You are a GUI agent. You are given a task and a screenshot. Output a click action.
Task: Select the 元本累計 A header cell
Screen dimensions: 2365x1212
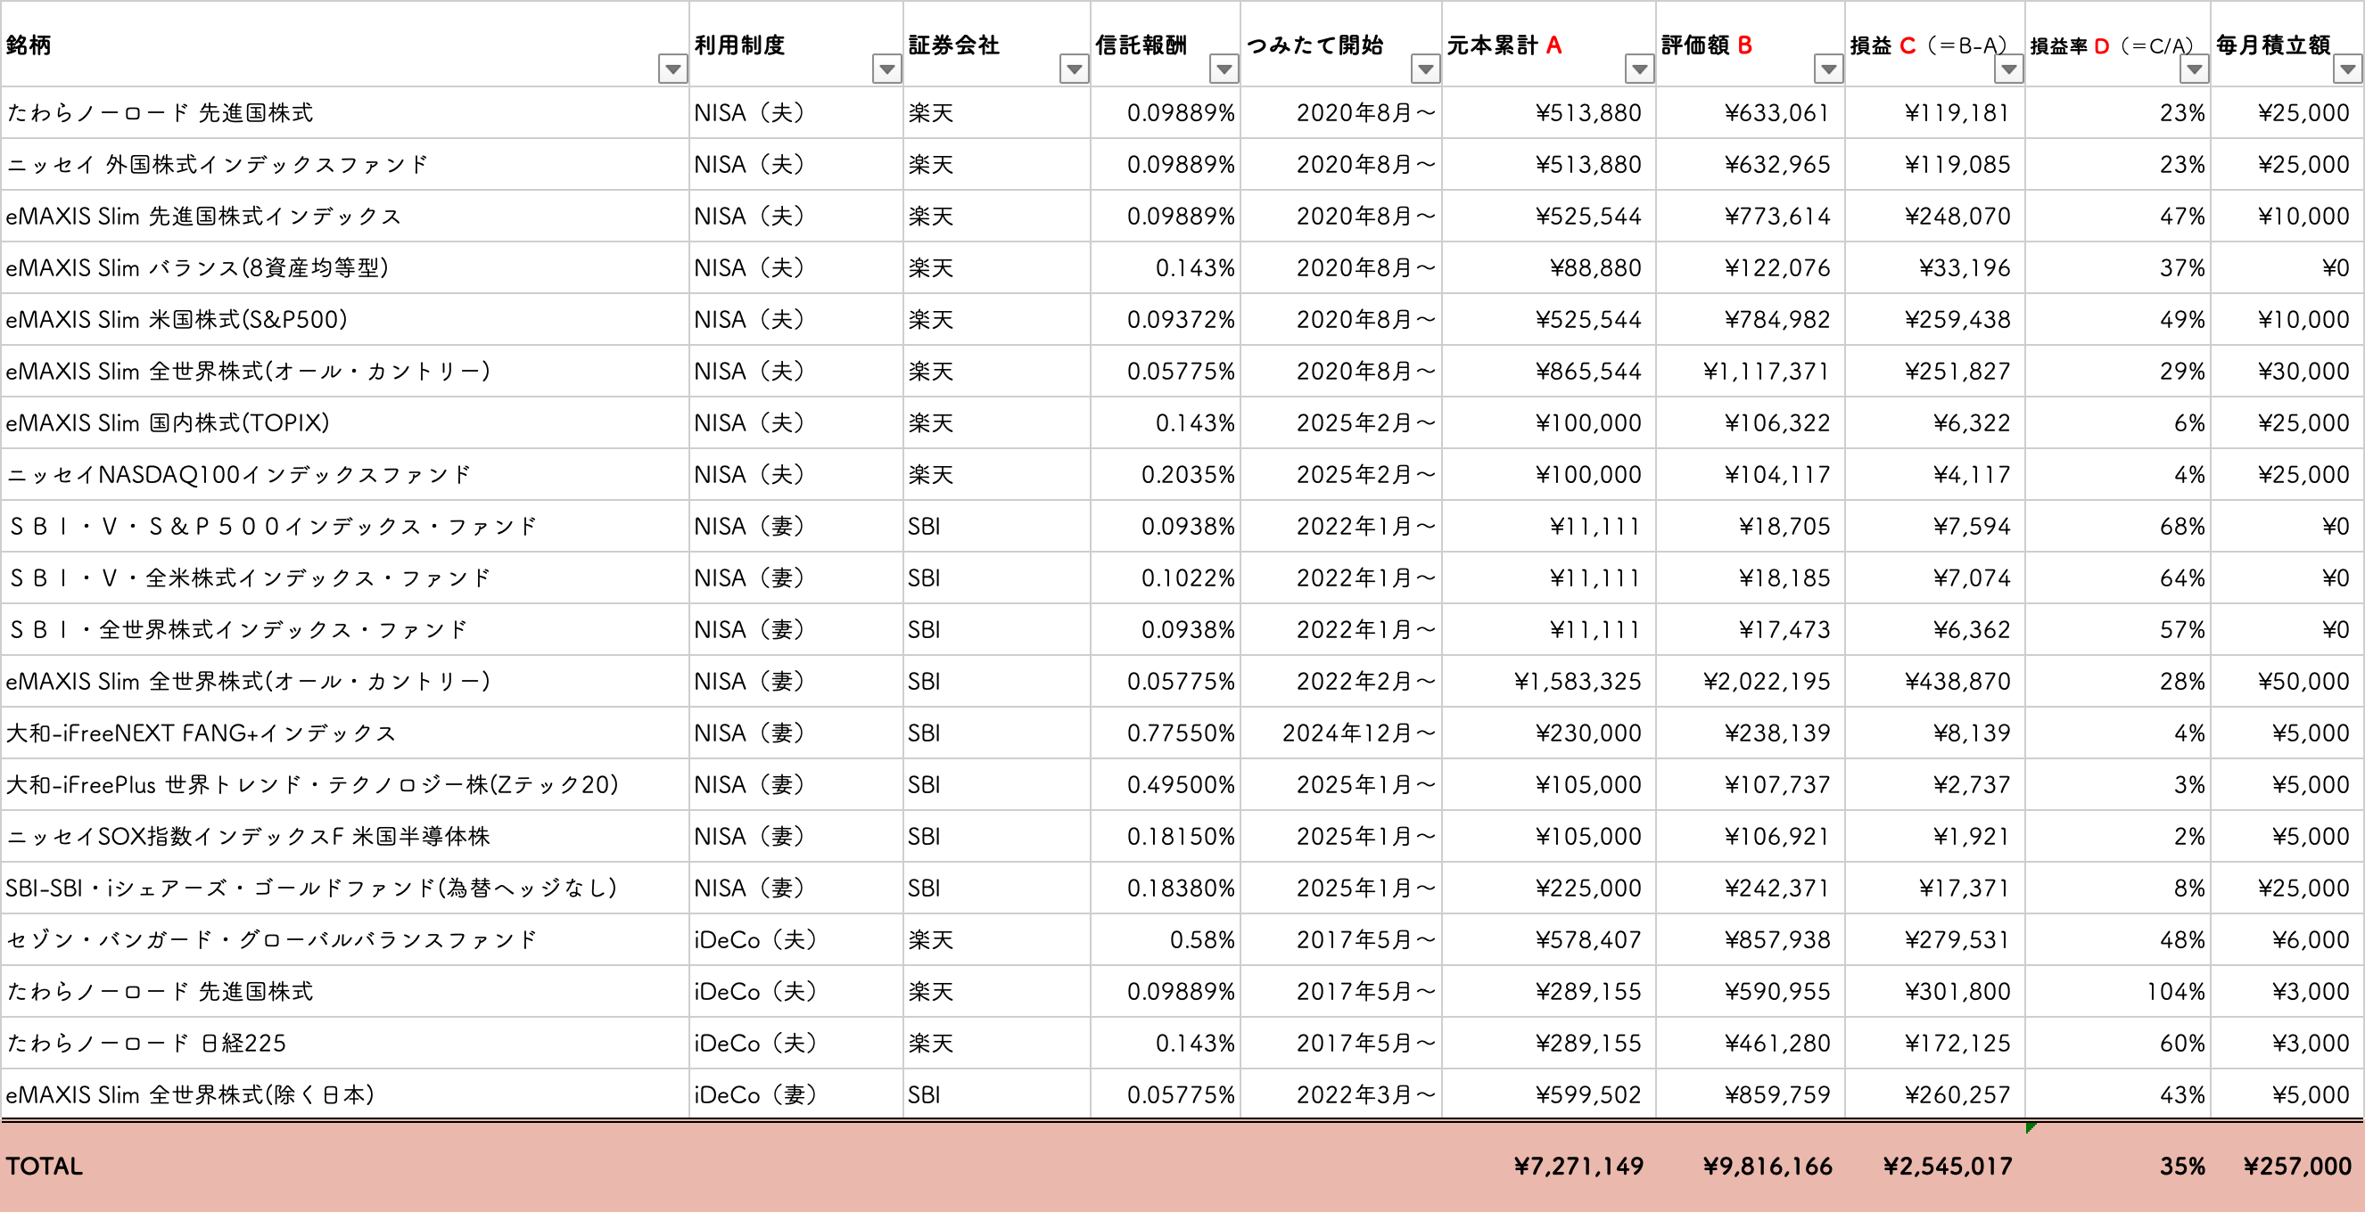pyautogui.click(x=1549, y=44)
